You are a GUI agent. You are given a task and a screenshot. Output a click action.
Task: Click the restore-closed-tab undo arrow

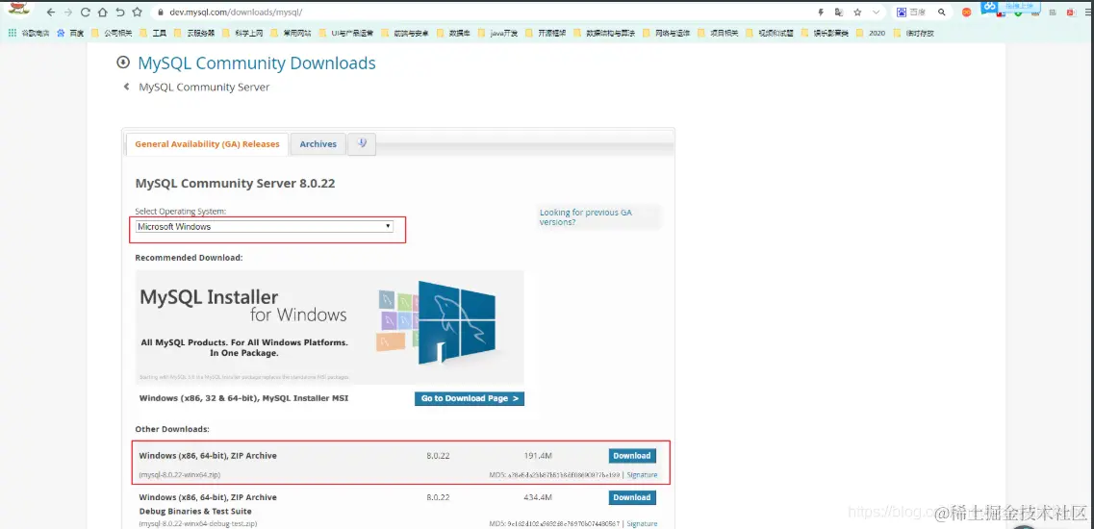tap(120, 13)
